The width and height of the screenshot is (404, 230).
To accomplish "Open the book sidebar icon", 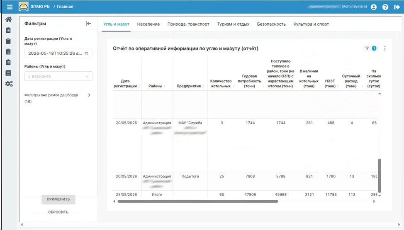I will 8,73.
